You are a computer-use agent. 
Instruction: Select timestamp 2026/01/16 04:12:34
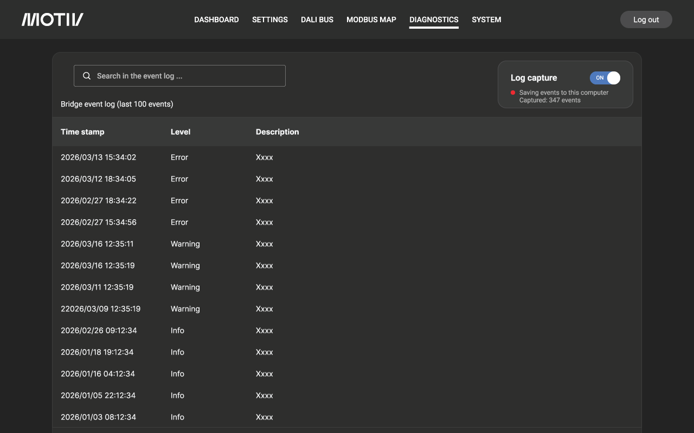click(x=98, y=373)
